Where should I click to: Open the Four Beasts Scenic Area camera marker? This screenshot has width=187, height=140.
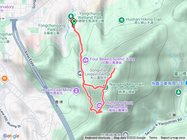(85, 60)
